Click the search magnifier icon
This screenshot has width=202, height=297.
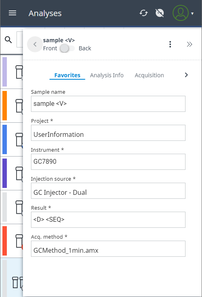coord(8,40)
